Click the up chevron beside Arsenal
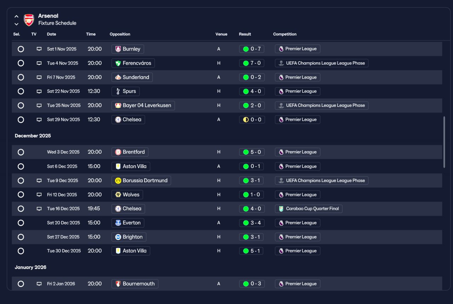Image resolution: width=453 pixels, height=304 pixels. click(16, 16)
